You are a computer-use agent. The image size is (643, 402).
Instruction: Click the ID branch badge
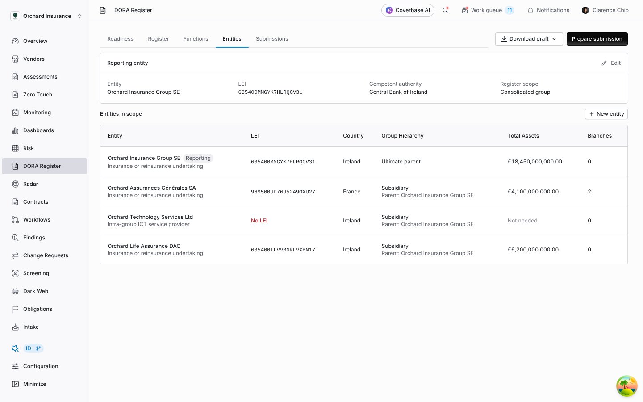click(x=33, y=348)
